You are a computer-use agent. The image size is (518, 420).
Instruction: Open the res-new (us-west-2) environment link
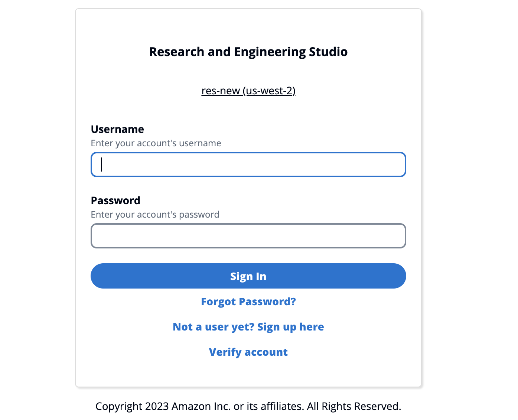248,91
